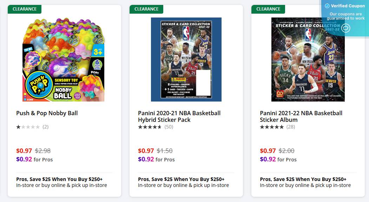Open the Panini 2021-22 NBA Sticker Album listing
This screenshot has height=202, width=369.
(x=301, y=116)
